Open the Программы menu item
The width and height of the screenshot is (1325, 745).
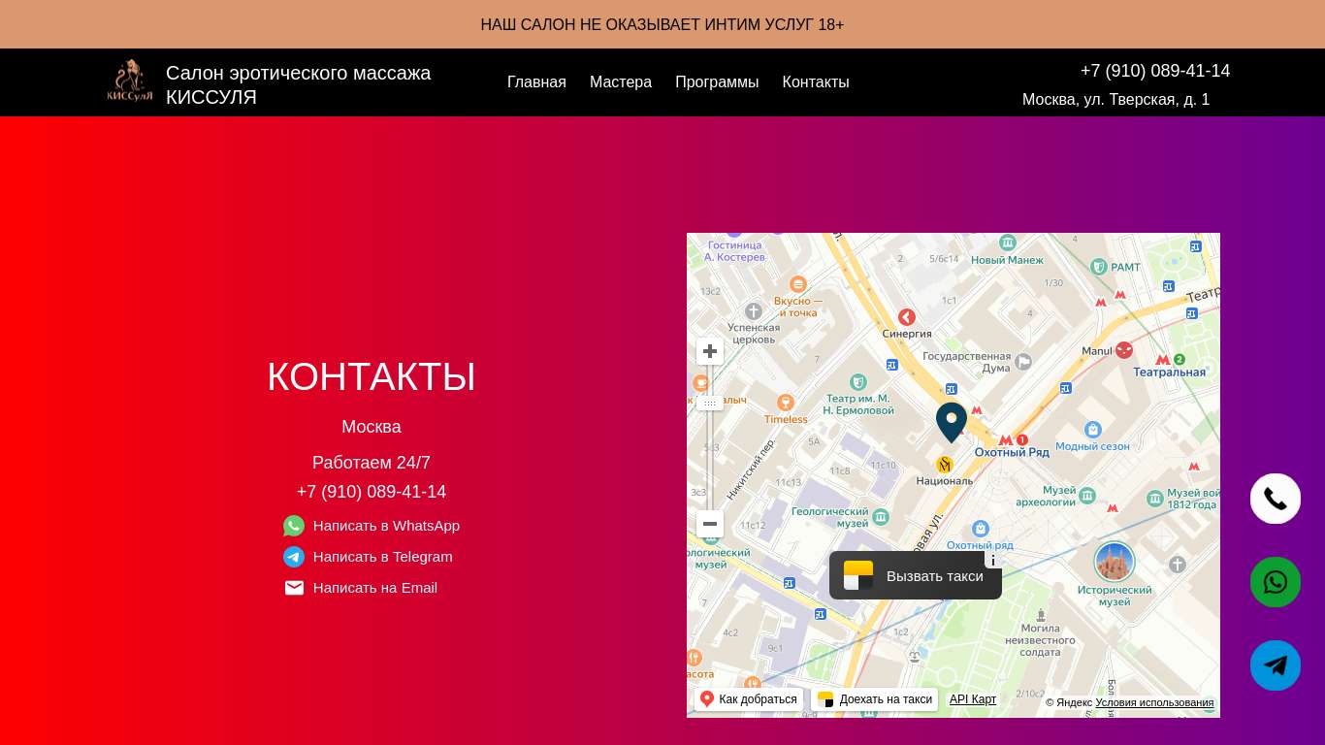point(717,82)
